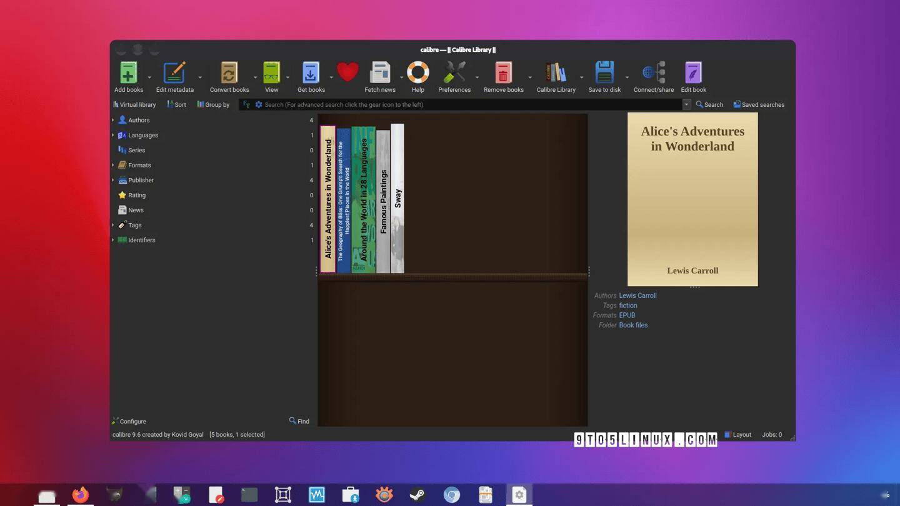Screen dimensions: 900x506
Task: Open the Book files folder link
Action: 633,325
